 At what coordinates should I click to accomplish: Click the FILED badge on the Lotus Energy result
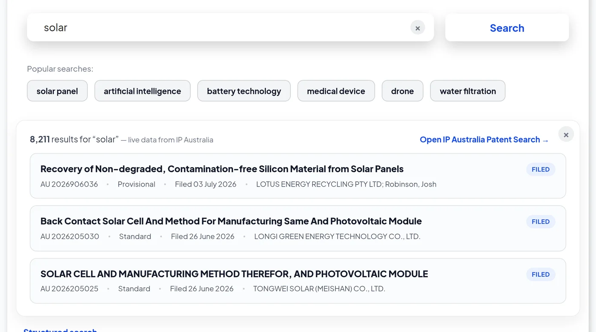tap(541, 169)
